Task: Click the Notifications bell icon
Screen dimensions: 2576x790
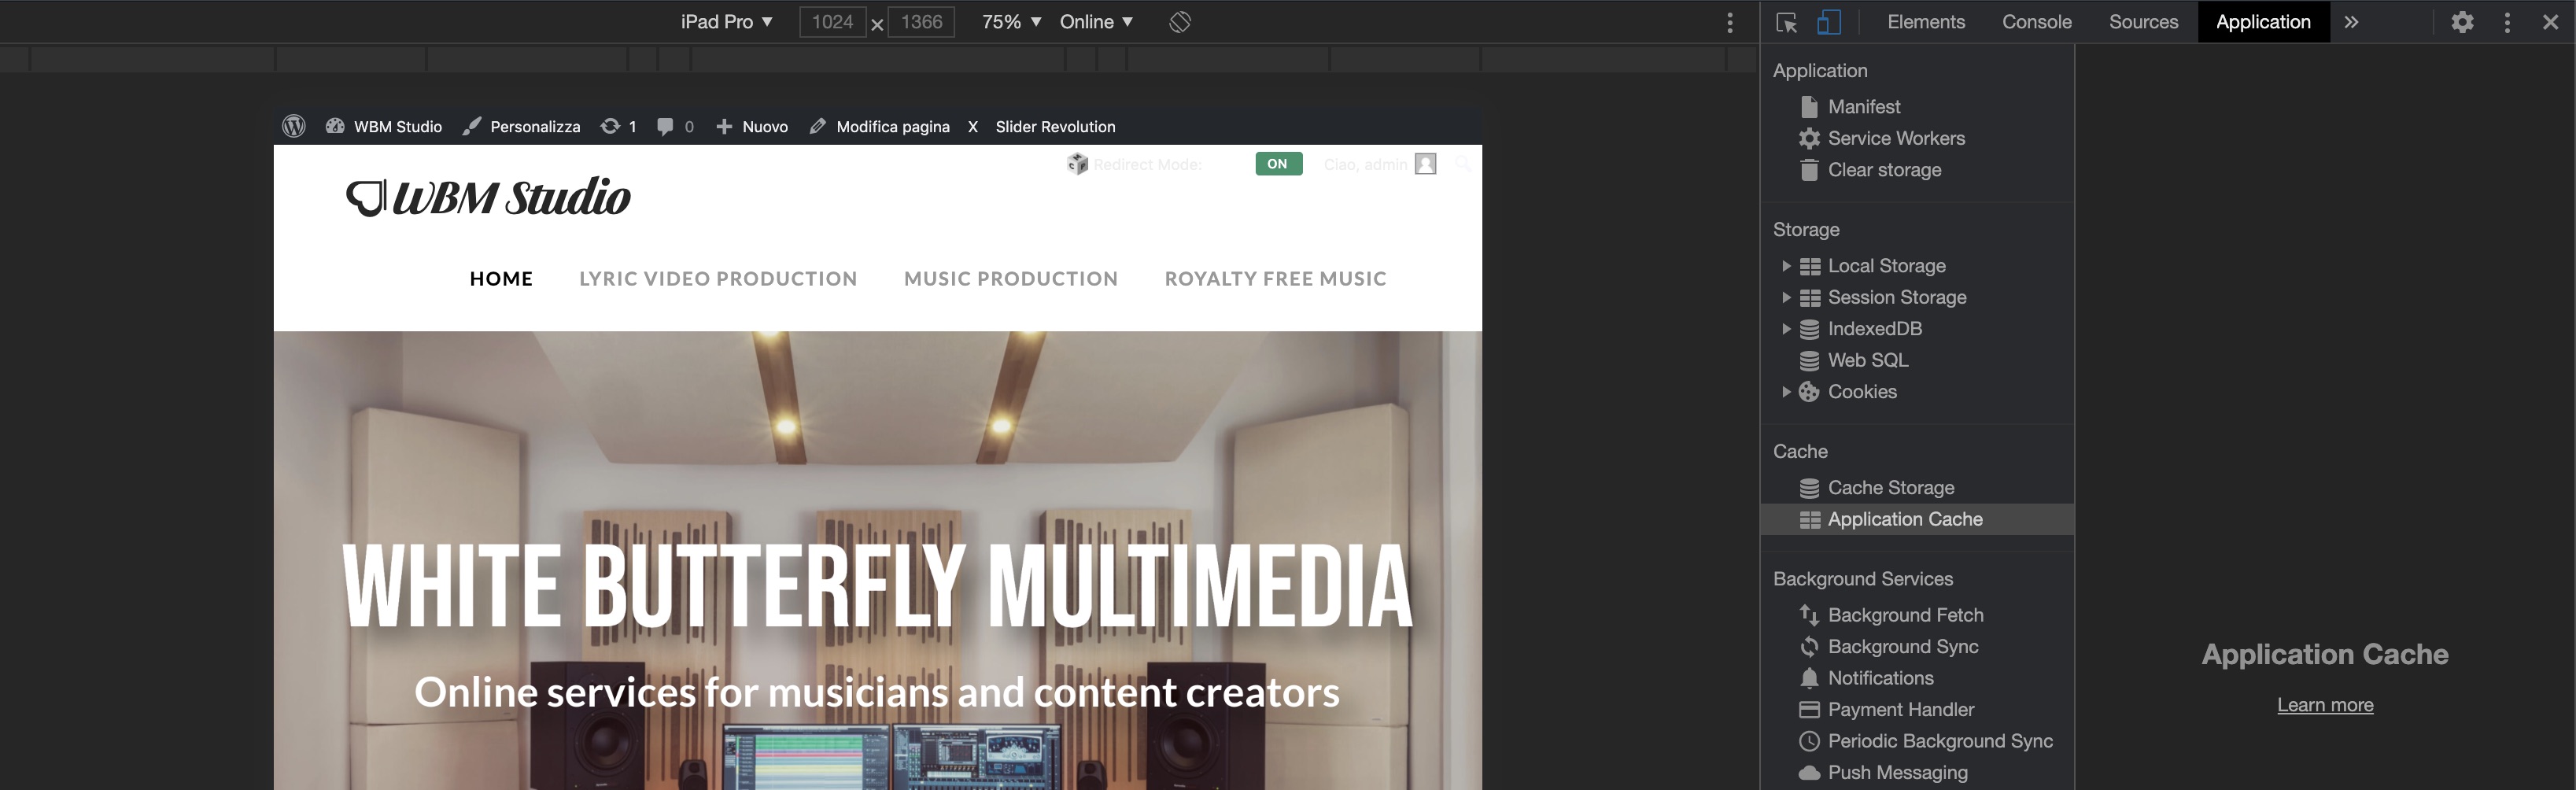Action: click(x=1809, y=678)
